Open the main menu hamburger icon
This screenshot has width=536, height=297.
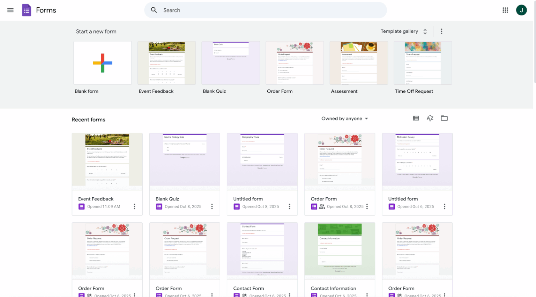coord(10,10)
